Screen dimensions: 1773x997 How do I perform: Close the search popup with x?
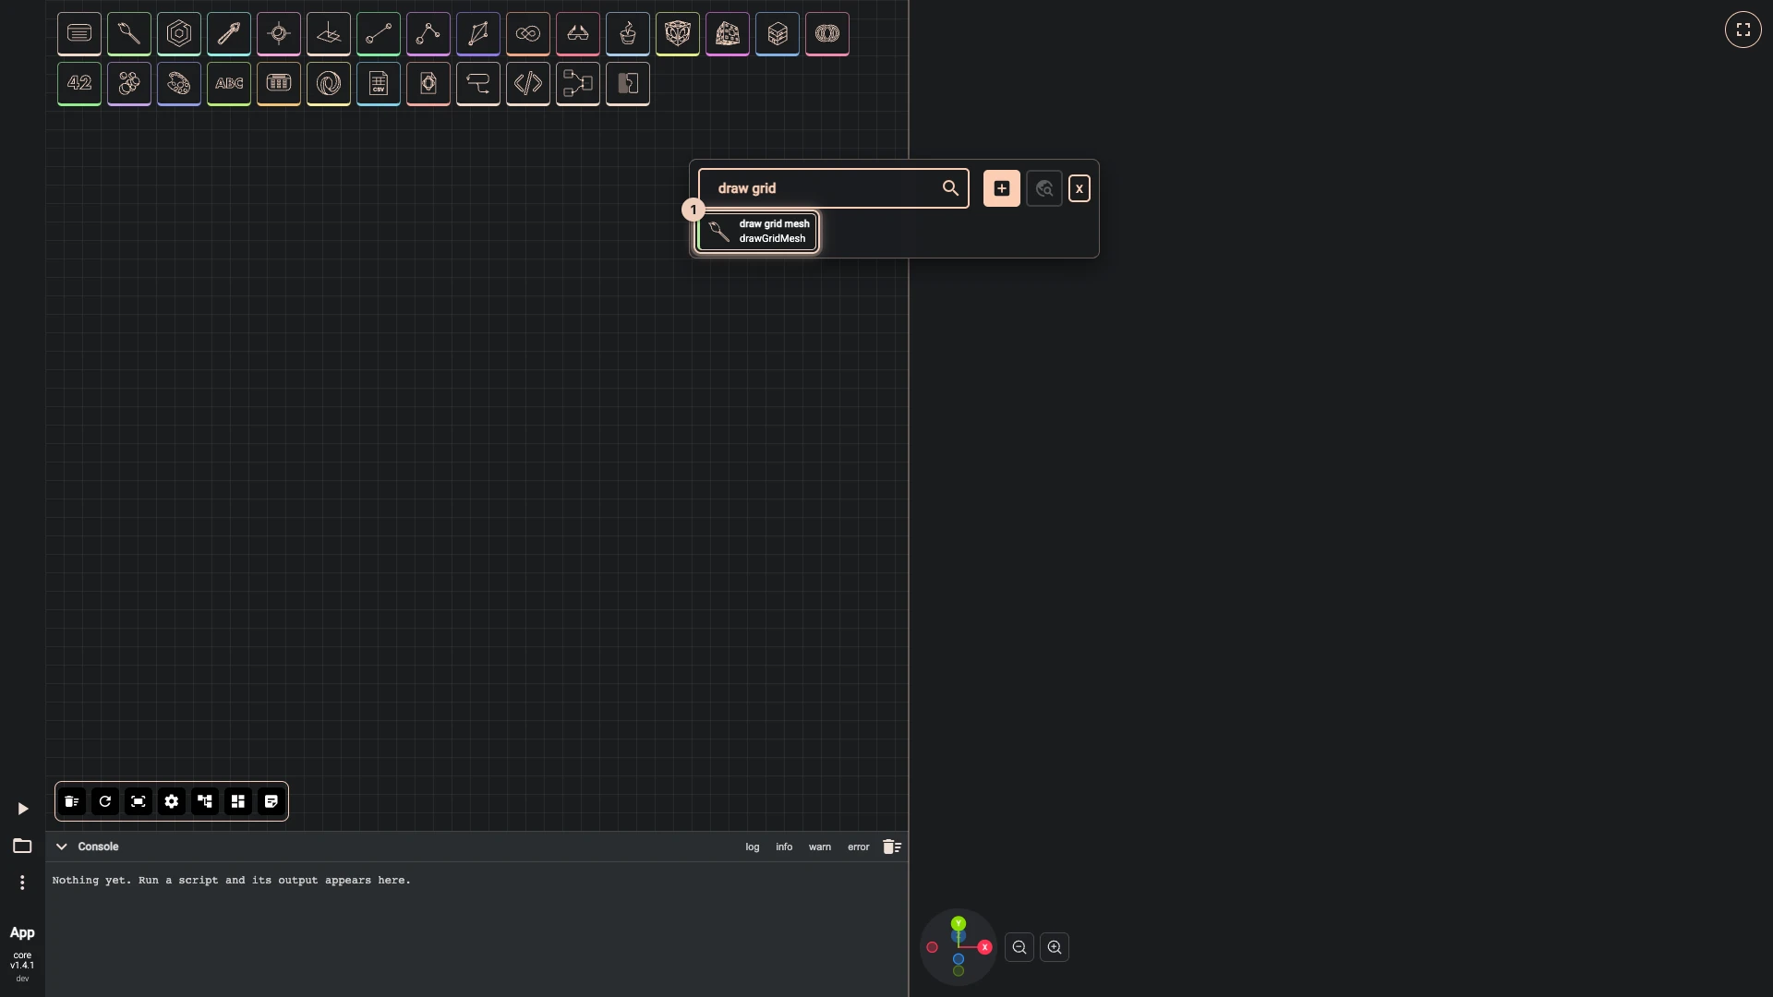(x=1079, y=188)
